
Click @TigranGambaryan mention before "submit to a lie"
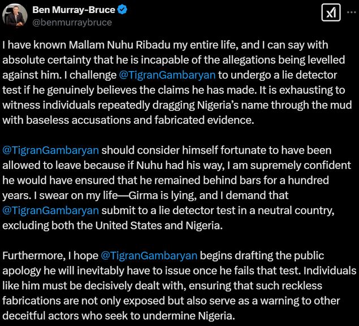coord(51,210)
